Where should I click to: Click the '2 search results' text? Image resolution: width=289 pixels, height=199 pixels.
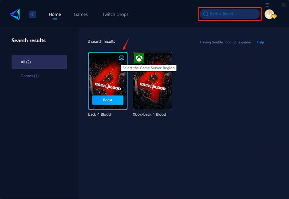click(102, 42)
